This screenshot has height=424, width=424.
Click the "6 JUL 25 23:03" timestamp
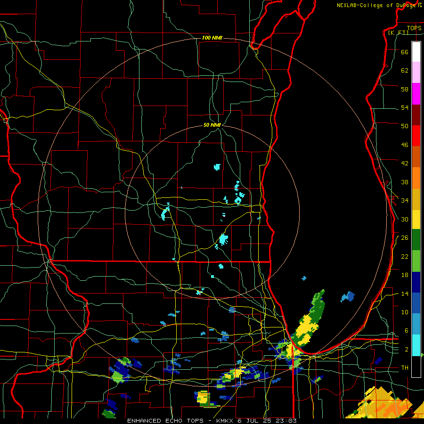coord(267,421)
